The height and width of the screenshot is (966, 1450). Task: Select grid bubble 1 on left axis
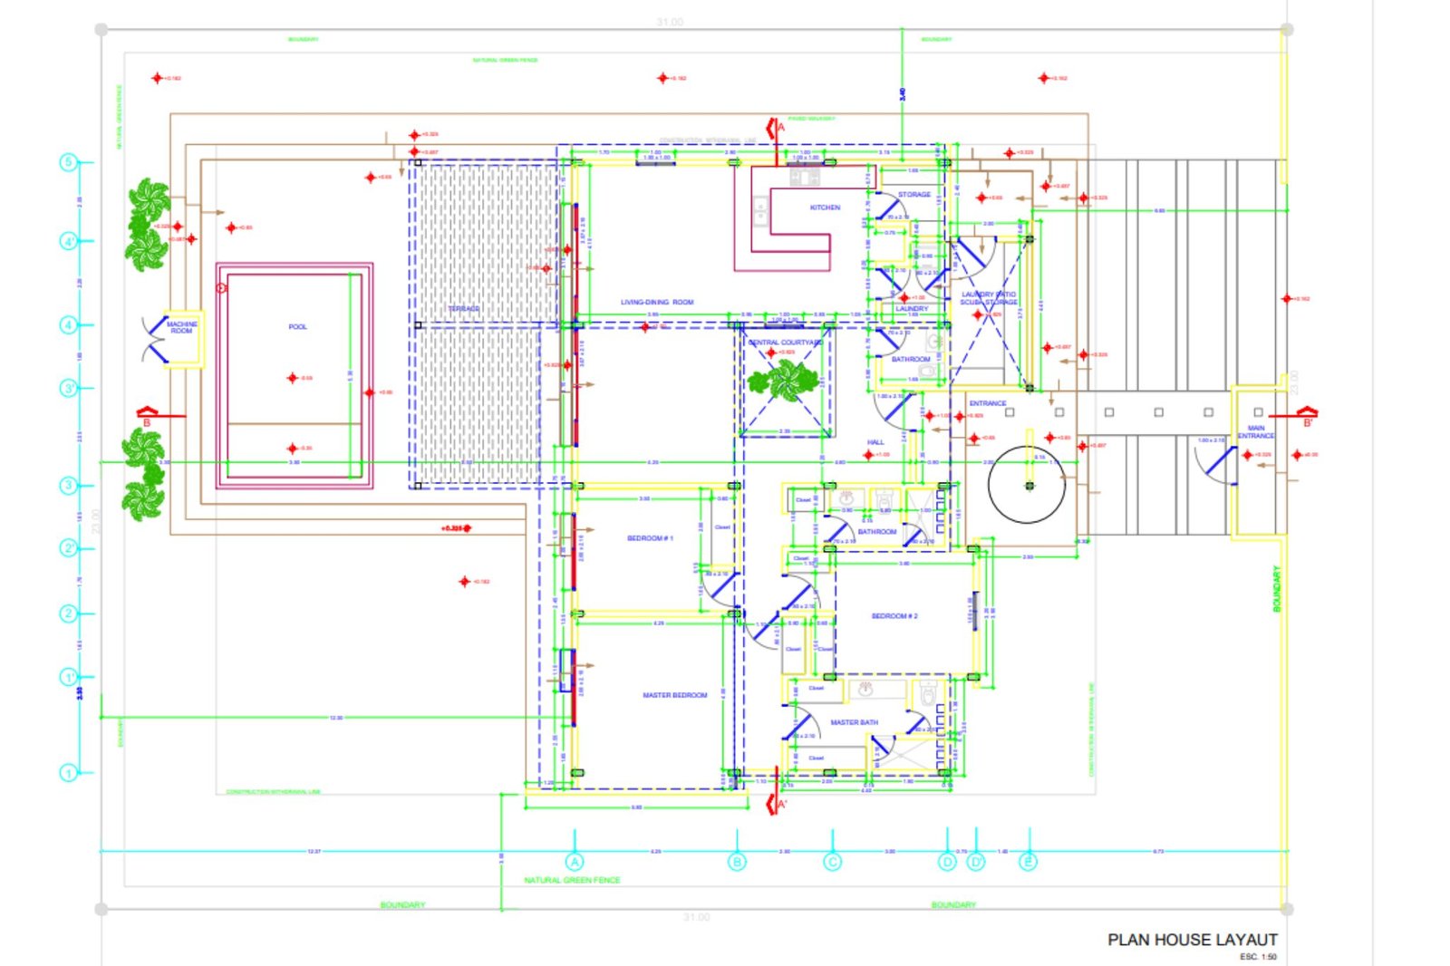point(69,773)
